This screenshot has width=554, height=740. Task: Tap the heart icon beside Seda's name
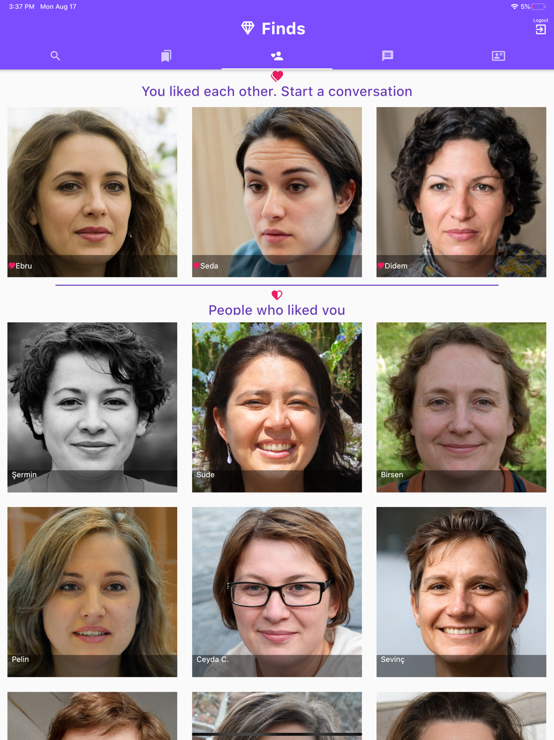click(x=196, y=266)
